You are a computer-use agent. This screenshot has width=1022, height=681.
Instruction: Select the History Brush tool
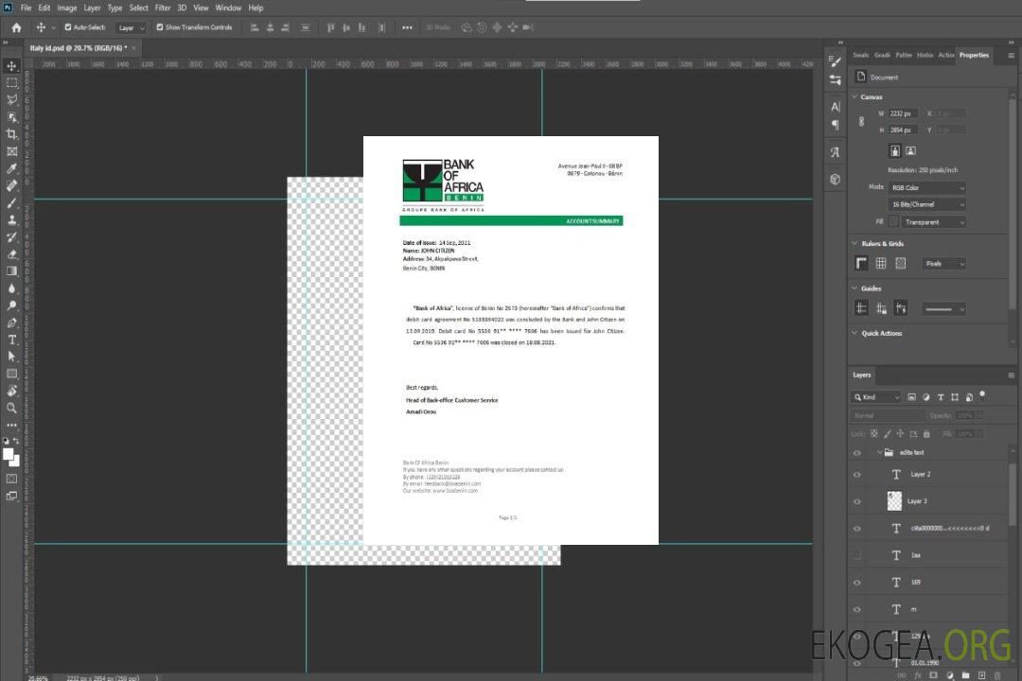[x=11, y=237]
